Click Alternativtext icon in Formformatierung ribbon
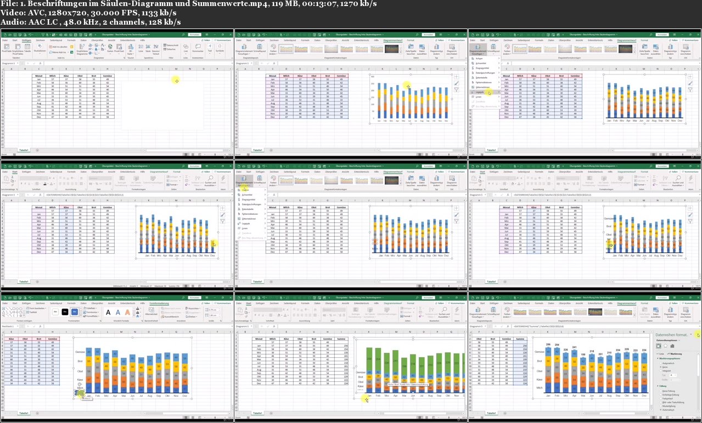 click(153, 311)
